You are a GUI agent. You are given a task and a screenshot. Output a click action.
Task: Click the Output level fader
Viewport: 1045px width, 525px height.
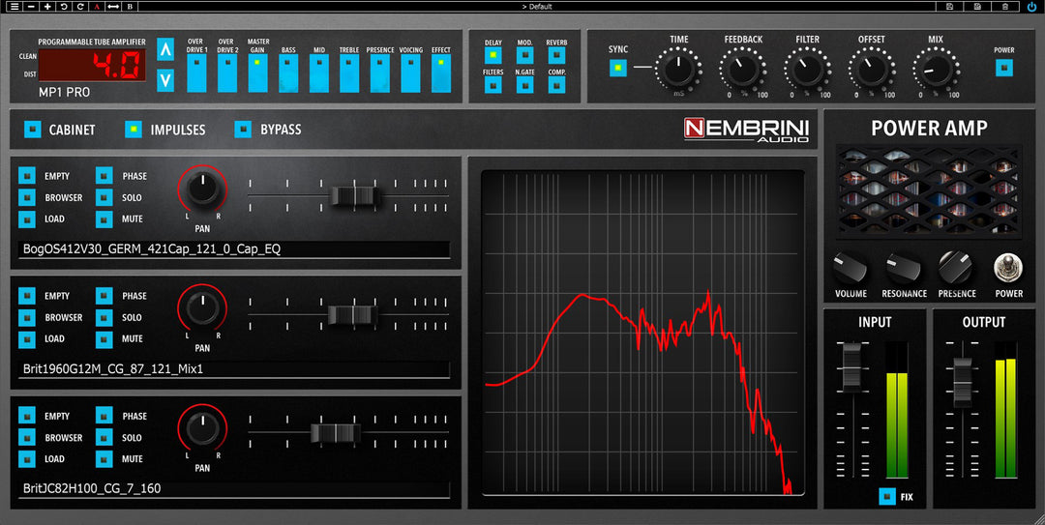coord(963,381)
